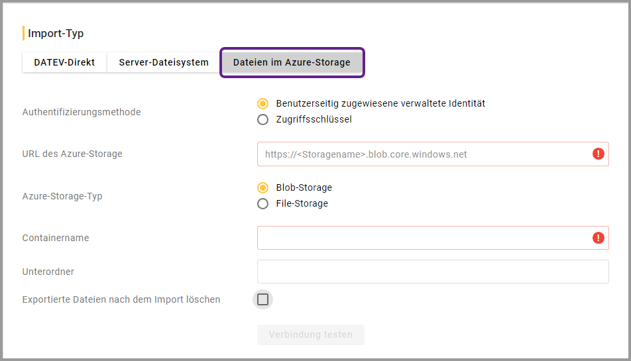Focus the Azure-Storage URL input field
The image size is (631, 361).
click(424, 154)
